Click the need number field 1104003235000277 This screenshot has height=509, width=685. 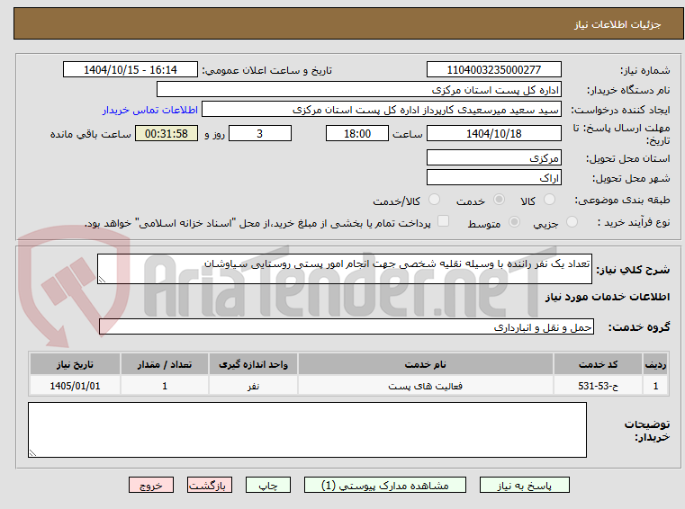[493, 70]
